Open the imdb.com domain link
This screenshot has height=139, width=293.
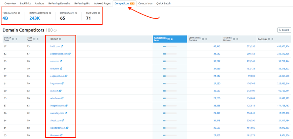point(55,46)
